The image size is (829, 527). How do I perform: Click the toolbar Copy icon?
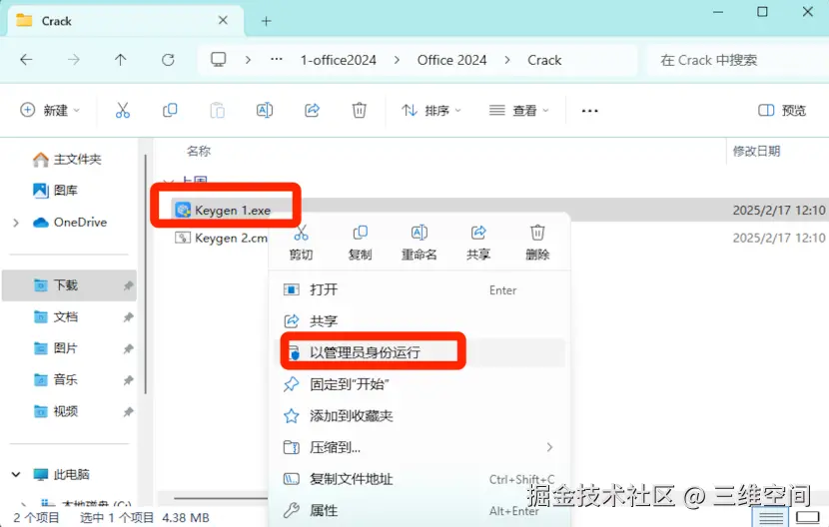(170, 110)
